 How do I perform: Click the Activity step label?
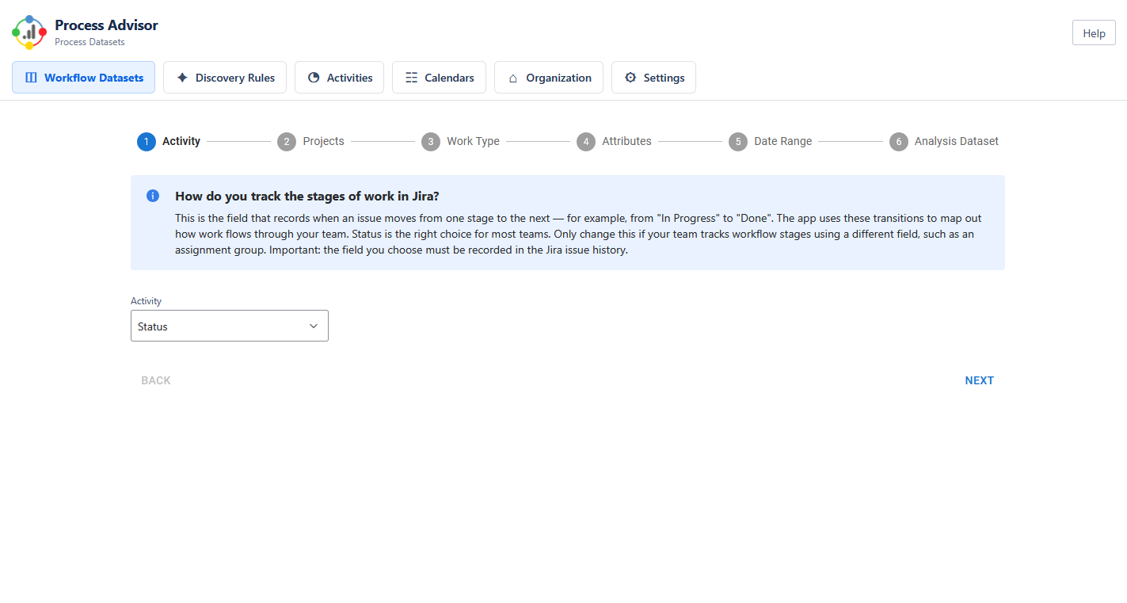pos(181,141)
